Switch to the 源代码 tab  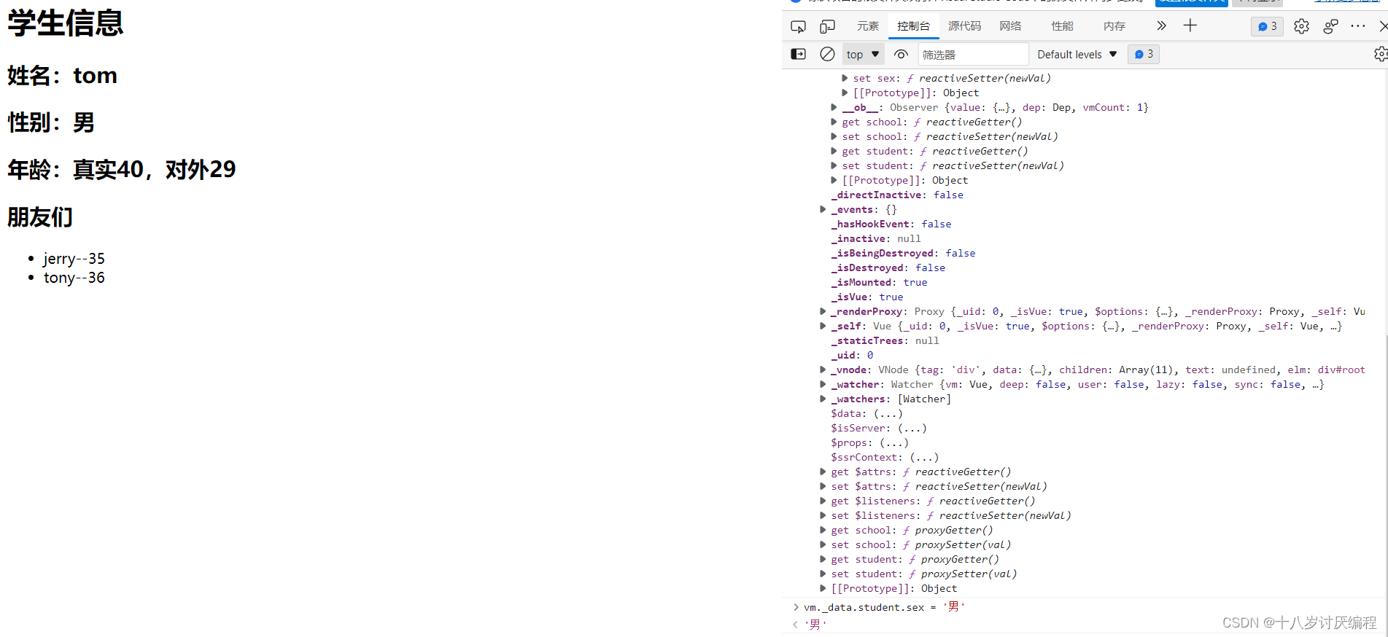964,26
